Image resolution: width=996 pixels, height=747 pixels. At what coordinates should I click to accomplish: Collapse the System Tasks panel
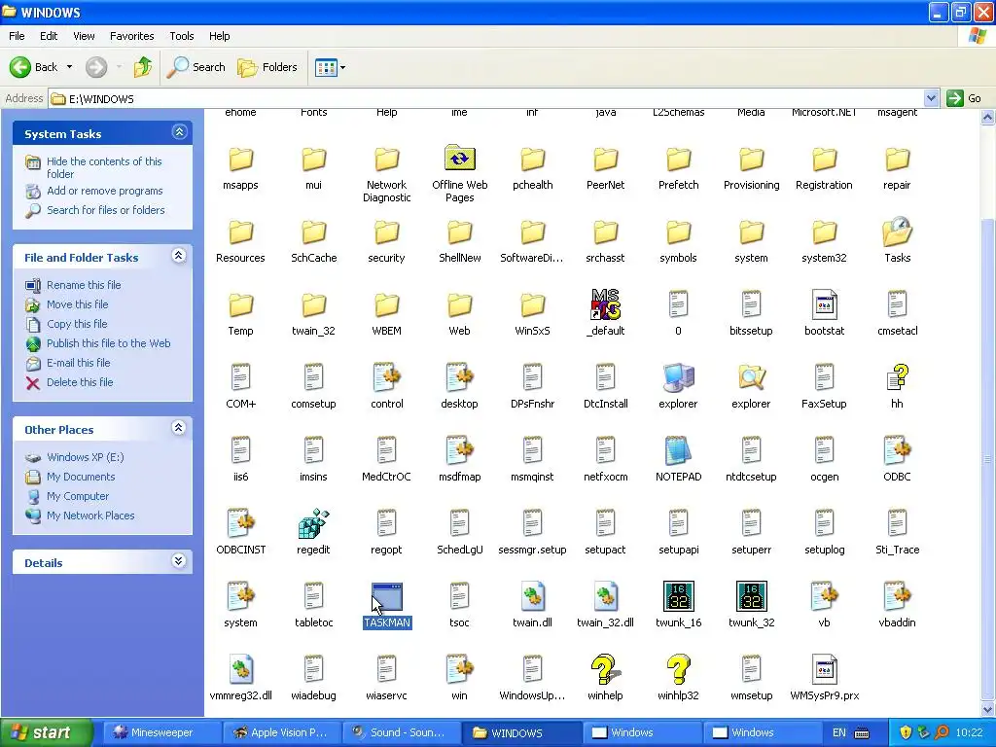[x=179, y=132]
